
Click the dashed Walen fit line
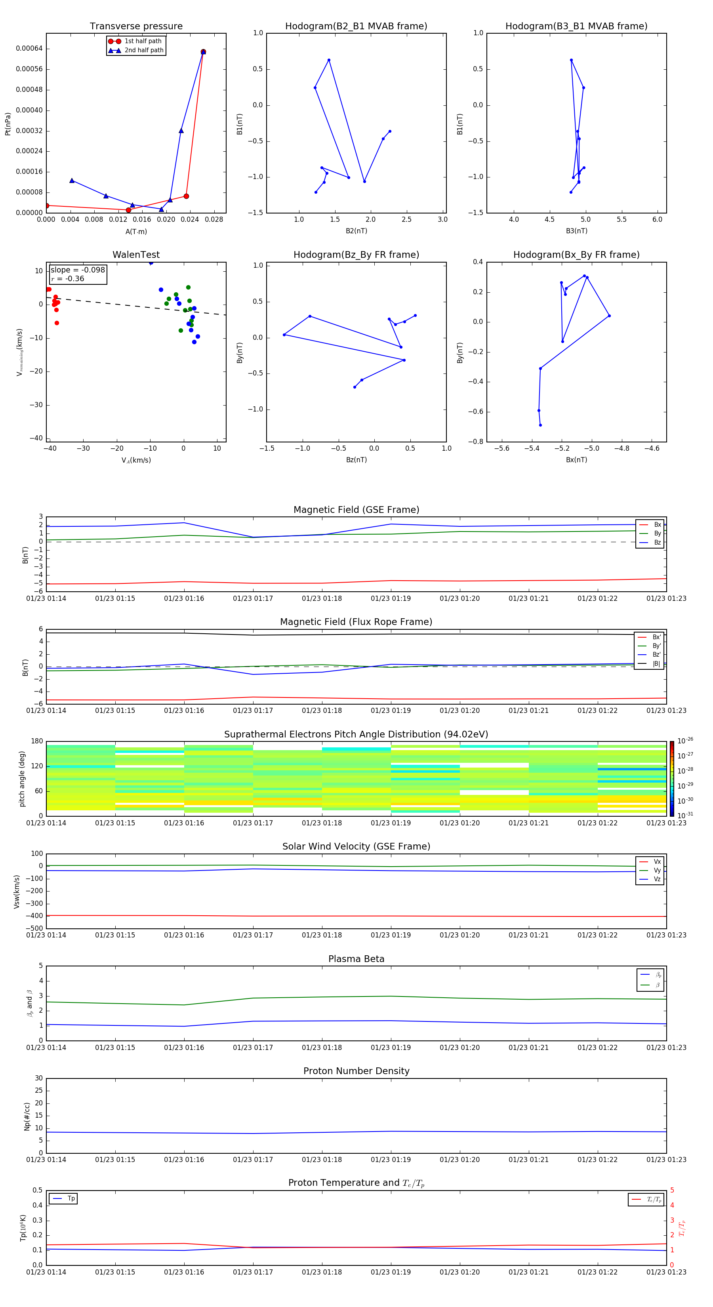pyautogui.click(x=136, y=306)
